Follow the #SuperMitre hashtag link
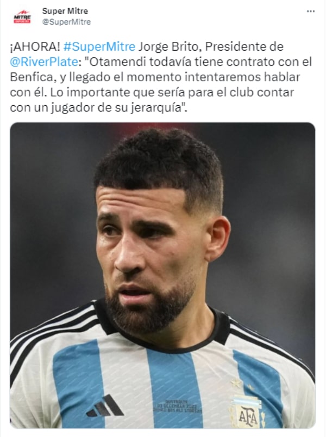This screenshot has width=326, height=437. click(x=99, y=46)
